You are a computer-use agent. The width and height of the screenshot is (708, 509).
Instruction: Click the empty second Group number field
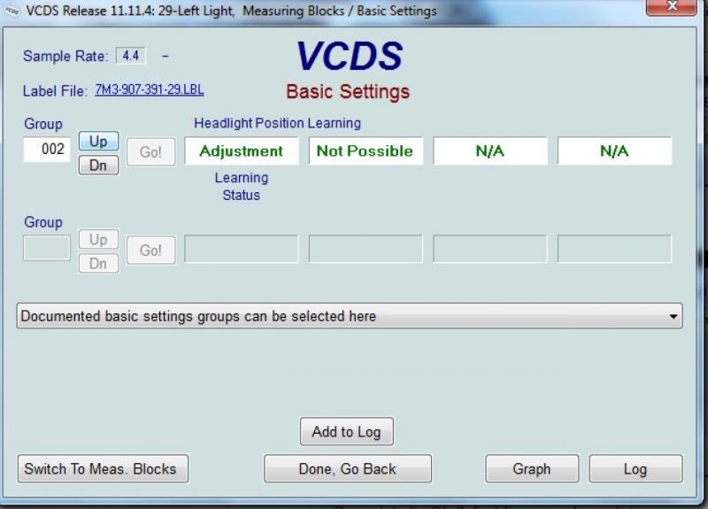click(47, 248)
